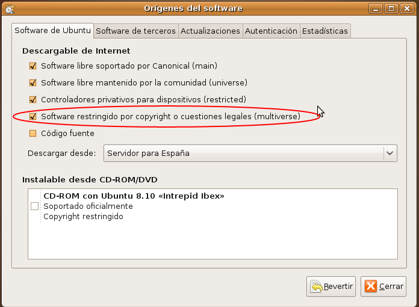419x307 pixels.
Task: Check the Ubuntu 8.10 CD-ROM checkbox
Action: tap(34, 206)
